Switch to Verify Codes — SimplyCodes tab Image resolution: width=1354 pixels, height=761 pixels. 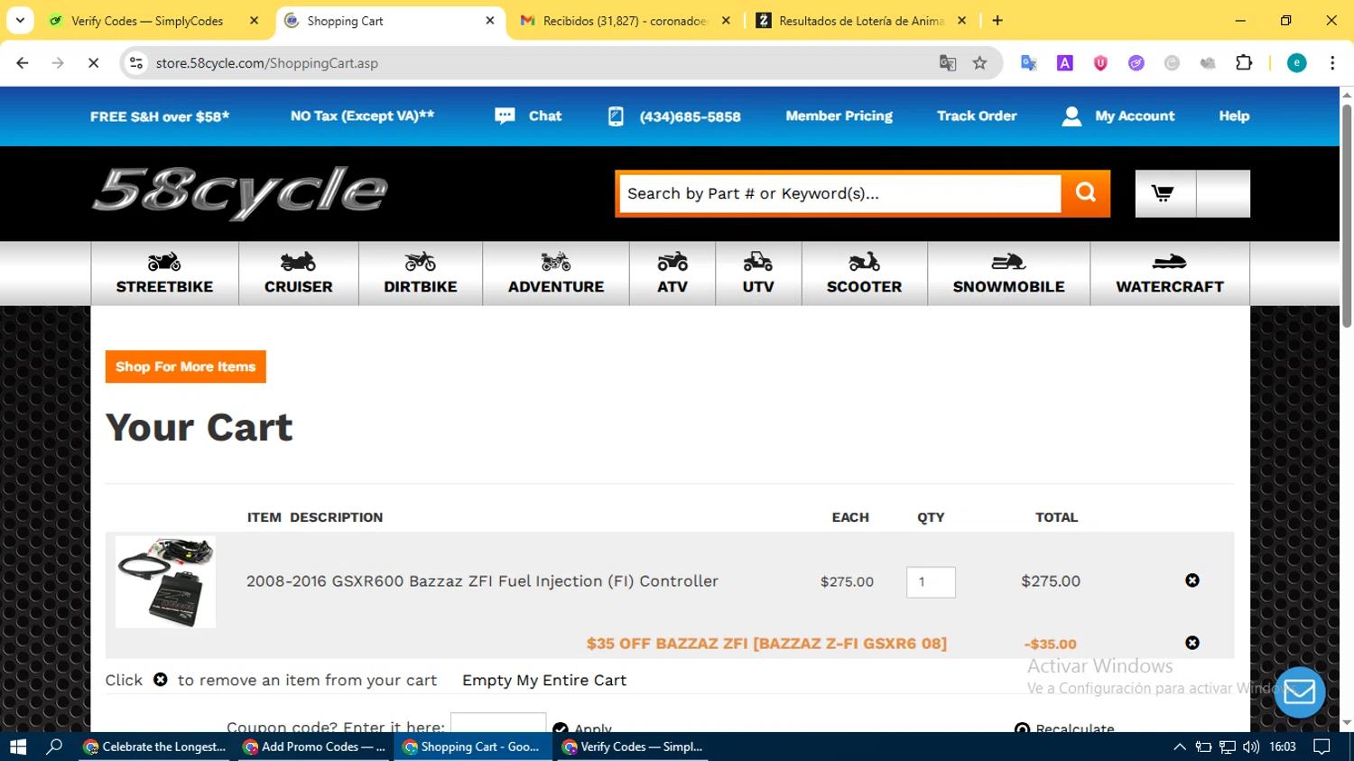coord(147,21)
